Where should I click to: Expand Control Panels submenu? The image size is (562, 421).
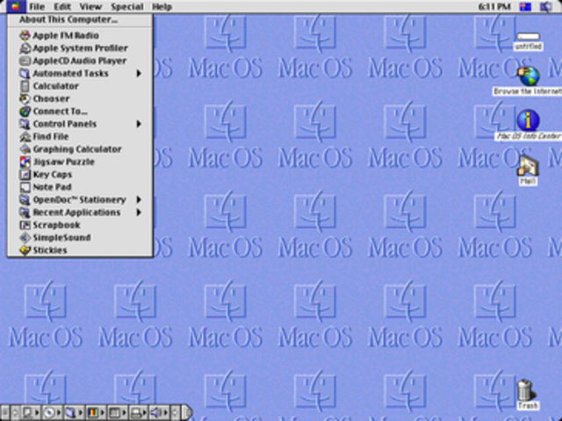click(x=80, y=124)
